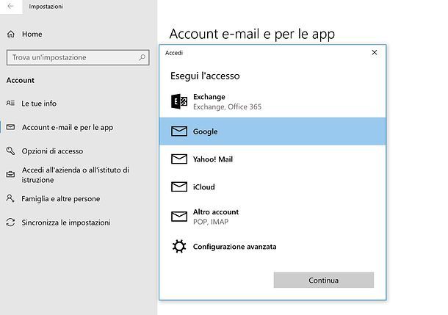Screen dimensions: 448x315
Task: Click the person icon for Famiglia
Action: coord(10,198)
